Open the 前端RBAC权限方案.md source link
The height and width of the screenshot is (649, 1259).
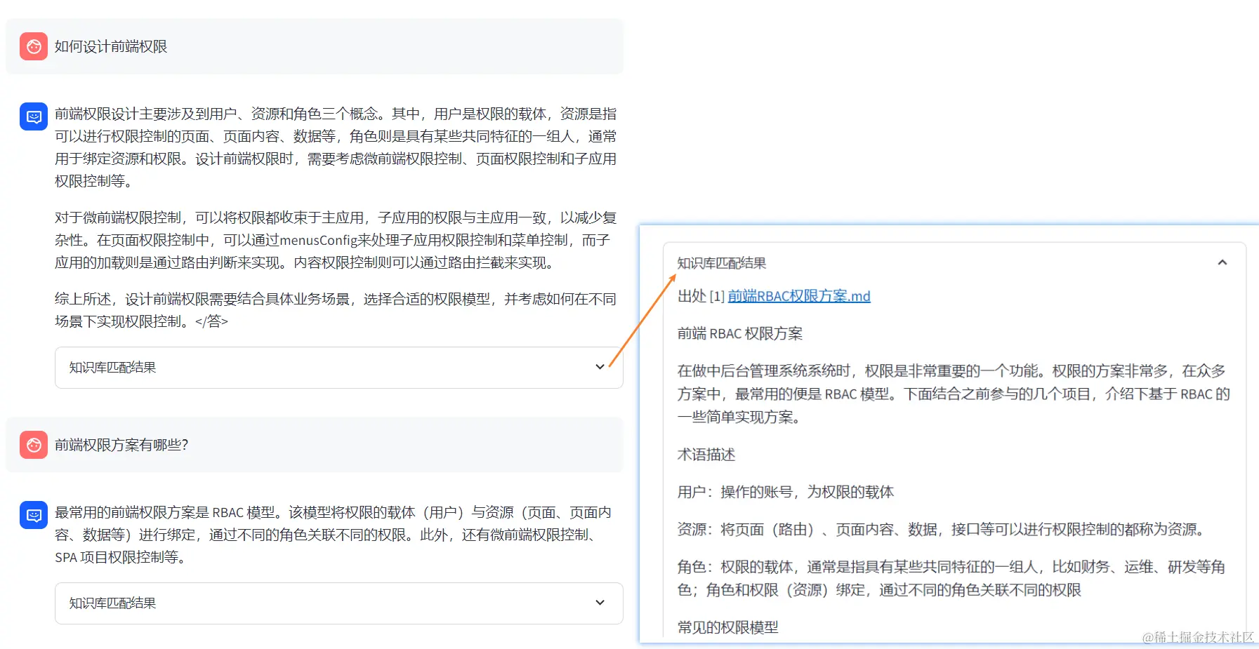(799, 296)
